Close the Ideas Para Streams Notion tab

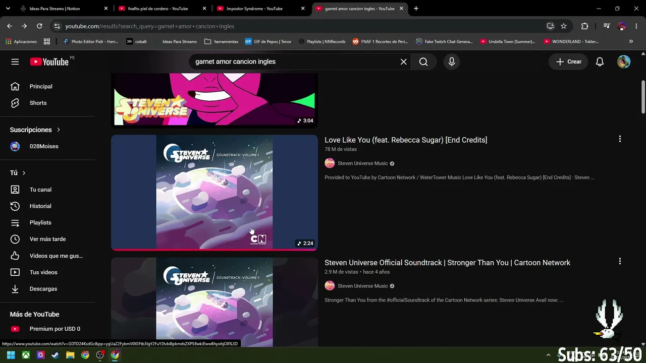(106, 9)
